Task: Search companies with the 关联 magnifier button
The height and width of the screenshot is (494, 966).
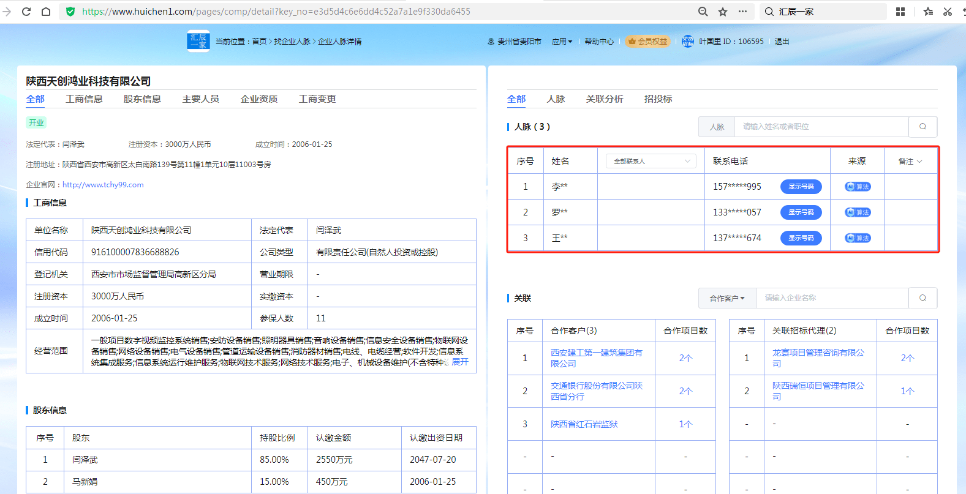Action: tap(923, 298)
